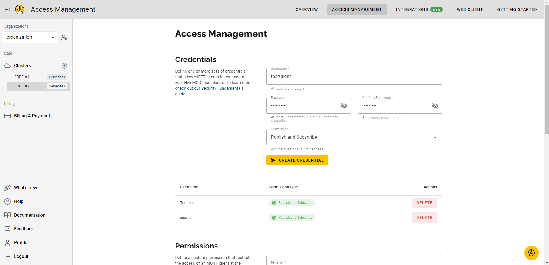
Task: Click the permission Name input field
Action: 354,260
